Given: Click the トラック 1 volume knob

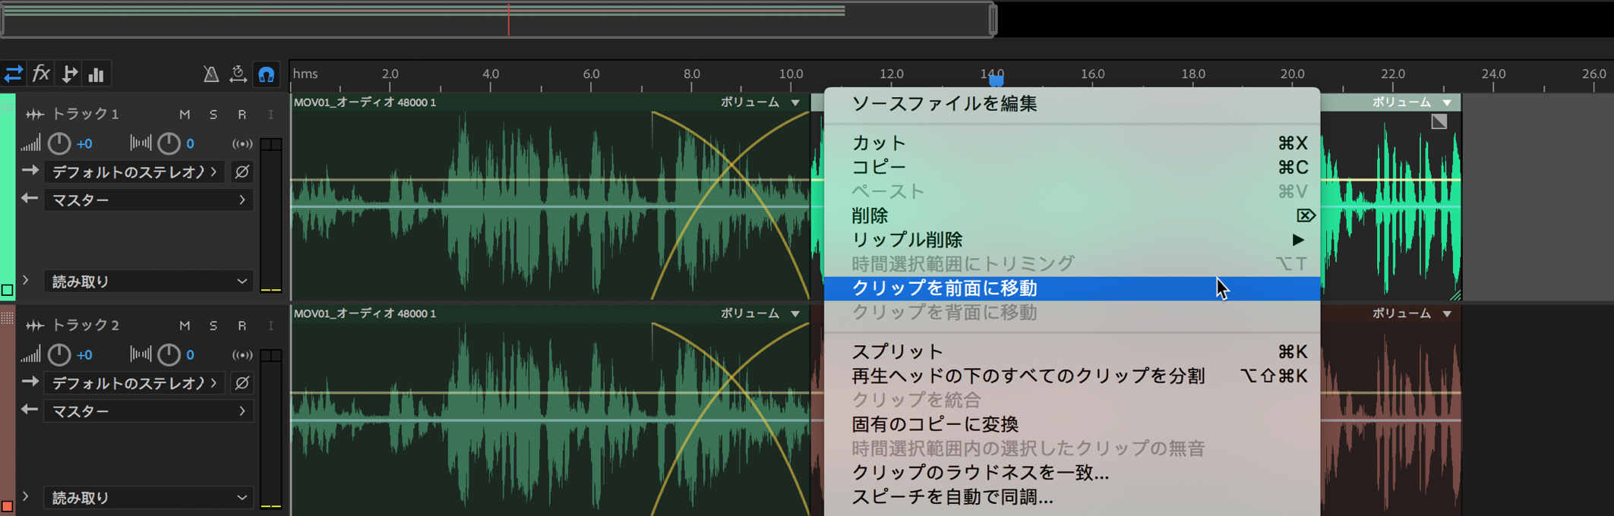Looking at the screenshot, I should 59,143.
